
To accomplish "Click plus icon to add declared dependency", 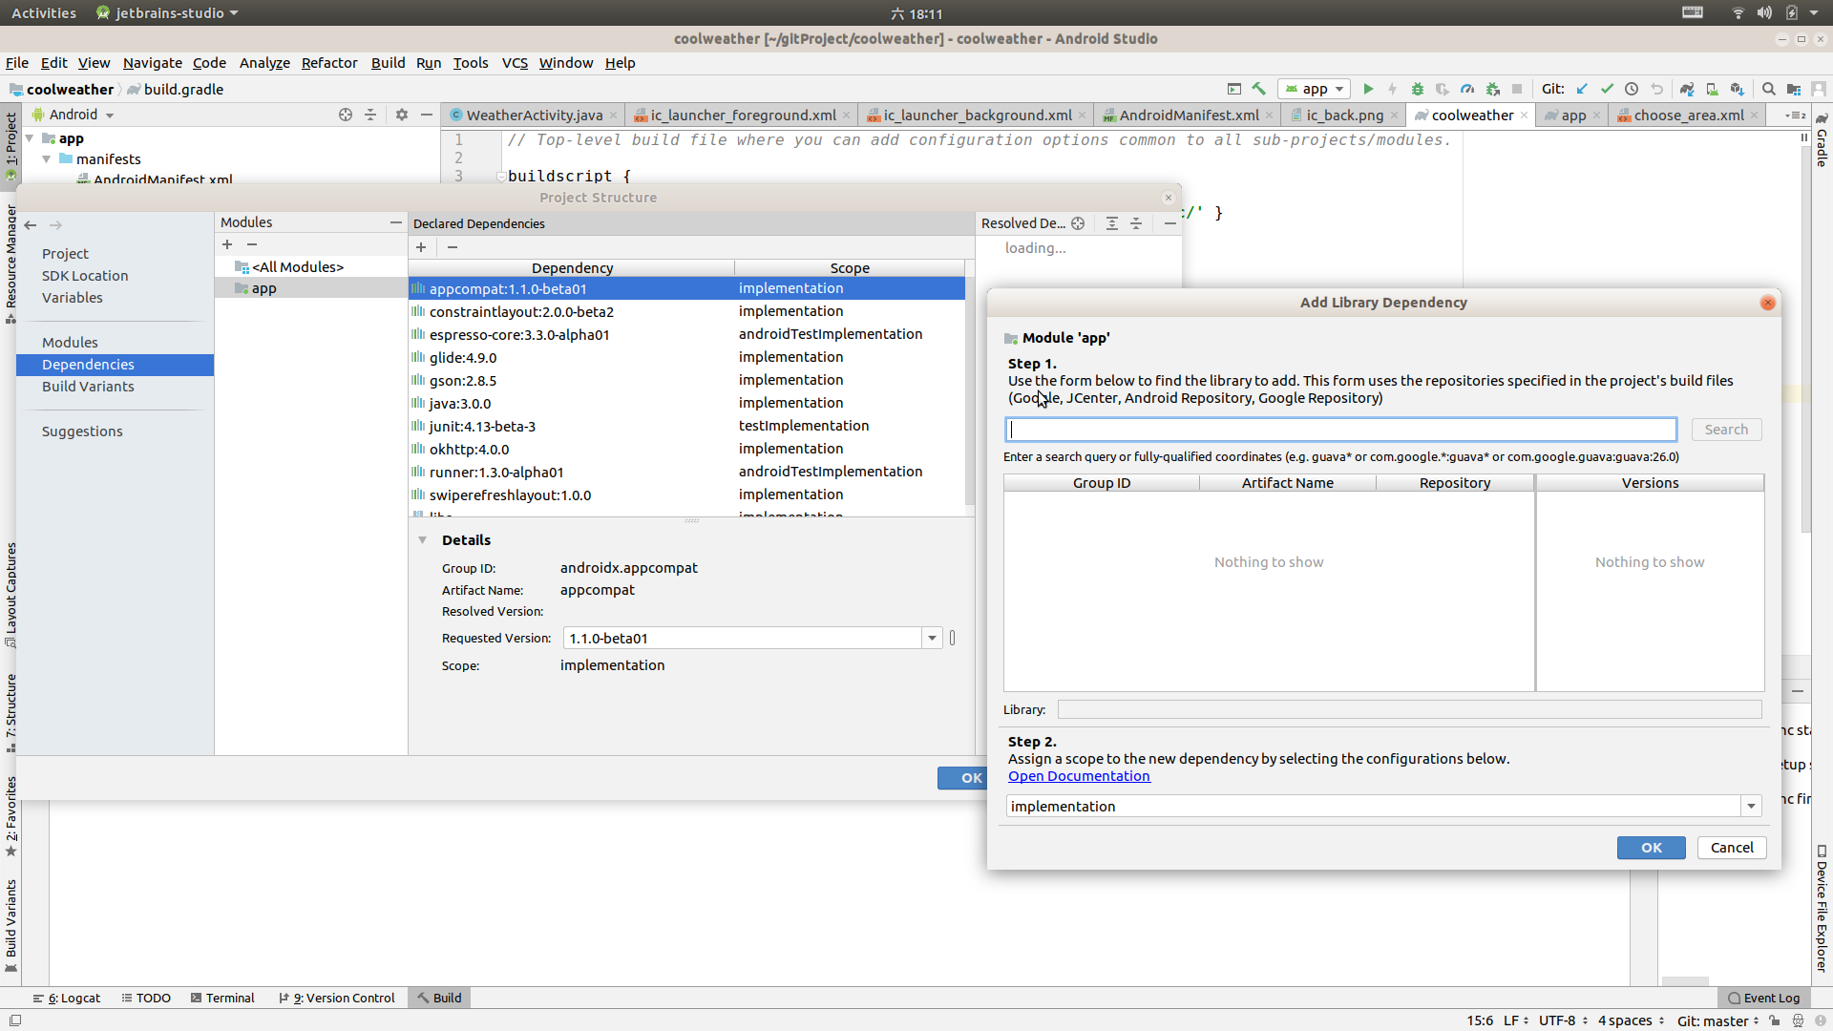I will 421,247.
